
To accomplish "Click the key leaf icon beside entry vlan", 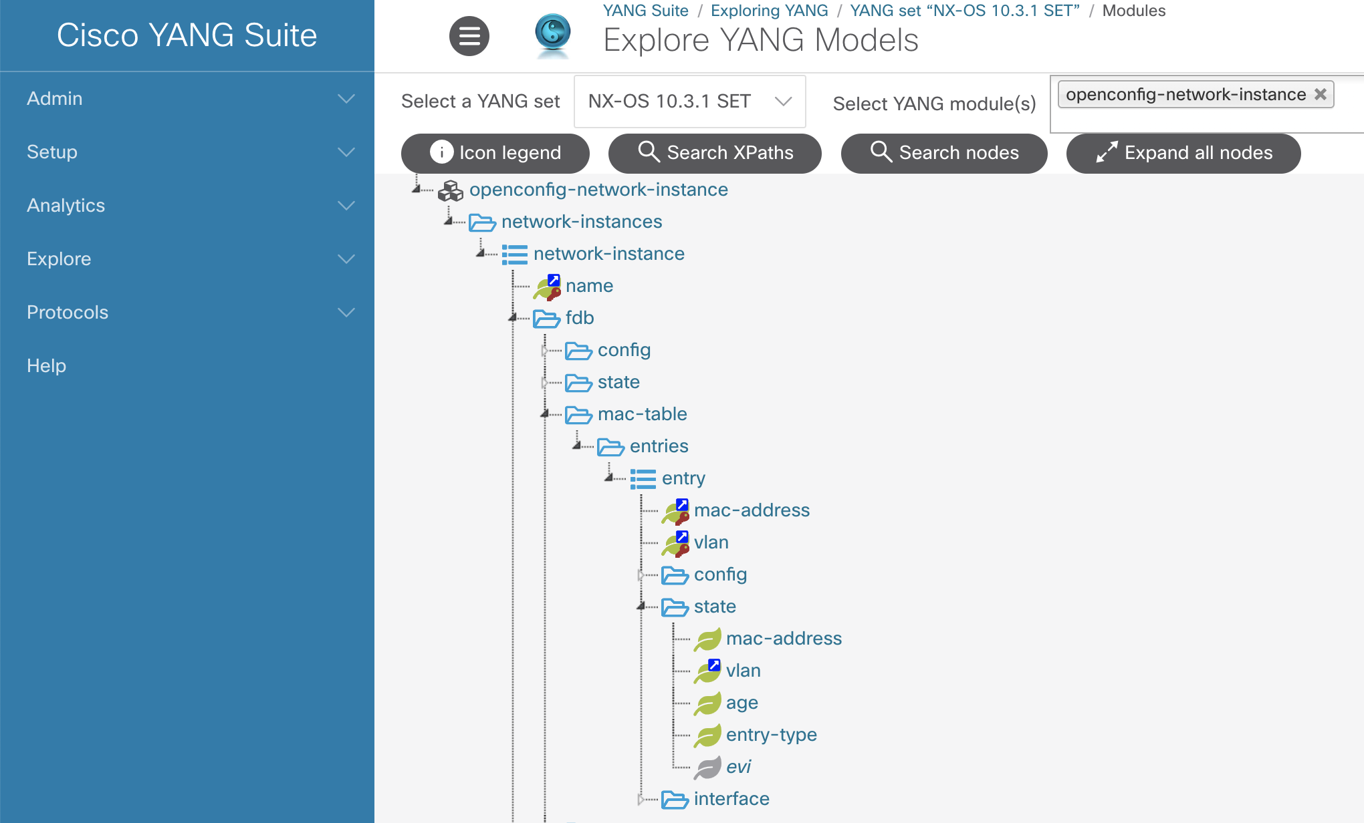I will tap(675, 544).
